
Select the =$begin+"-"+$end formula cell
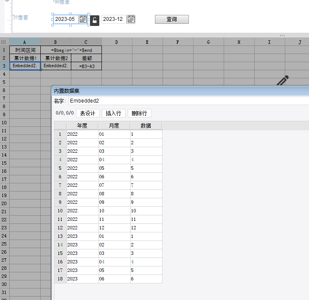click(x=71, y=50)
